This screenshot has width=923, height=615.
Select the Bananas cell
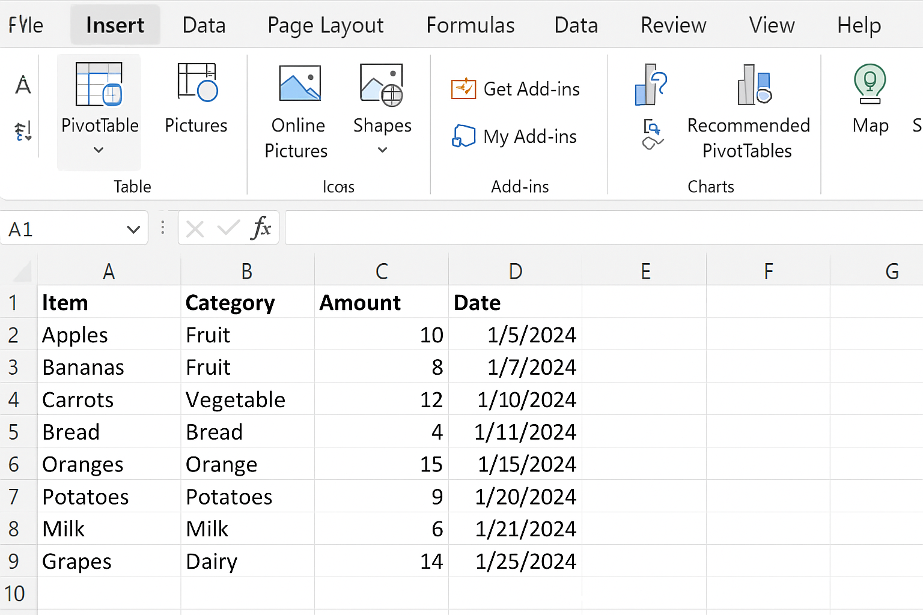(x=109, y=367)
